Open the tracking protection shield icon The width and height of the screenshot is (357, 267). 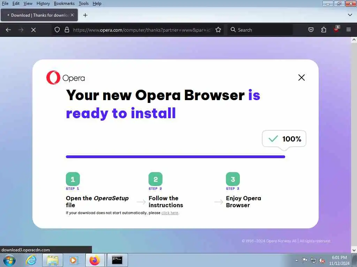57,30
